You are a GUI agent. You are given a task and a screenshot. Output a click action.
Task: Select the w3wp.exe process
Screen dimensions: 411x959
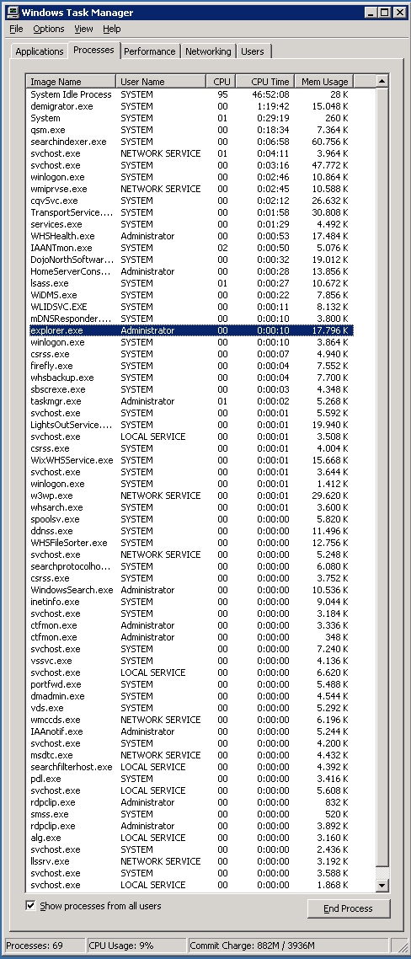(191, 496)
